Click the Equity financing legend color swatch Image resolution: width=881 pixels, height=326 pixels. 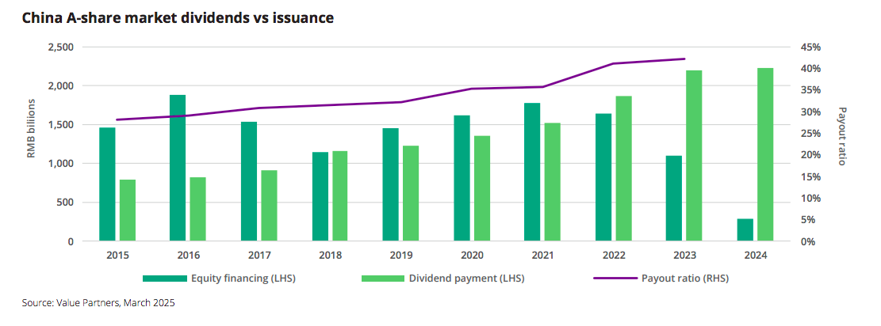click(165, 279)
